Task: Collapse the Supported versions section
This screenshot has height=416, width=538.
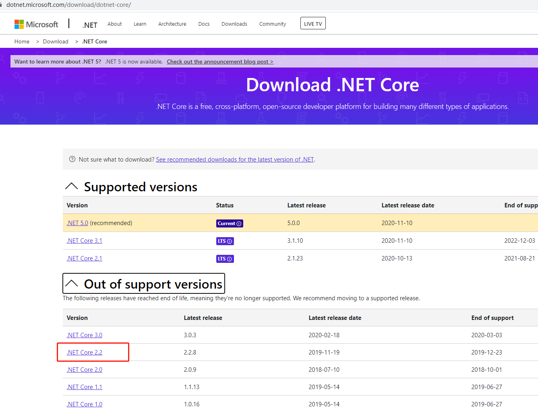Action: (72, 186)
